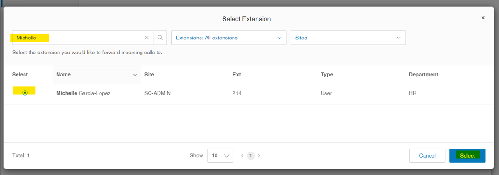The width and height of the screenshot is (499, 175).
Task: Click the Select column header
Action: click(20, 75)
